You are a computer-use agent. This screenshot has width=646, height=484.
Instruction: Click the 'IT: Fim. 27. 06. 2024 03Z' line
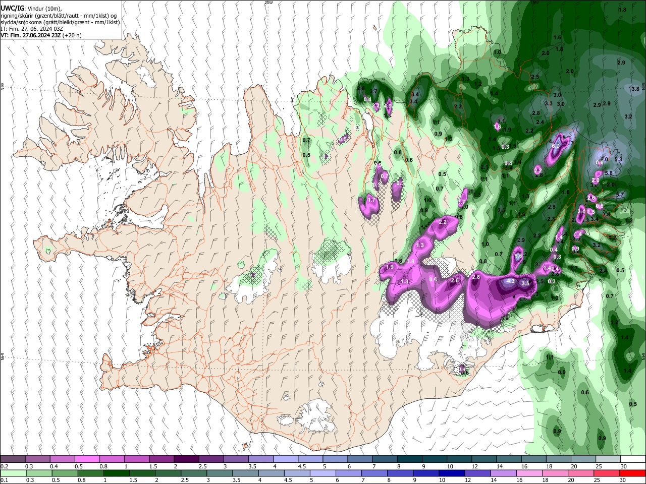tap(32, 29)
